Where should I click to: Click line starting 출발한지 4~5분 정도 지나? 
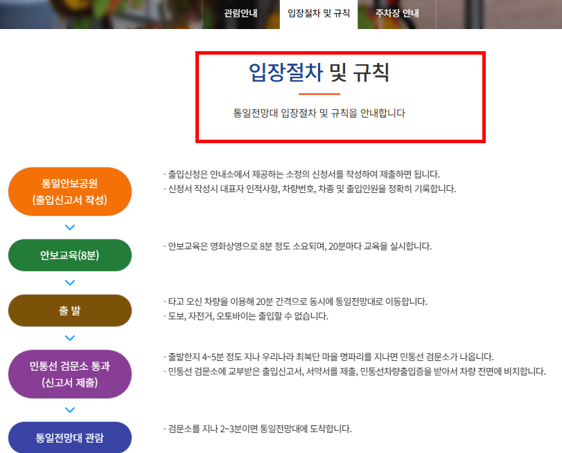tap(328, 357)
